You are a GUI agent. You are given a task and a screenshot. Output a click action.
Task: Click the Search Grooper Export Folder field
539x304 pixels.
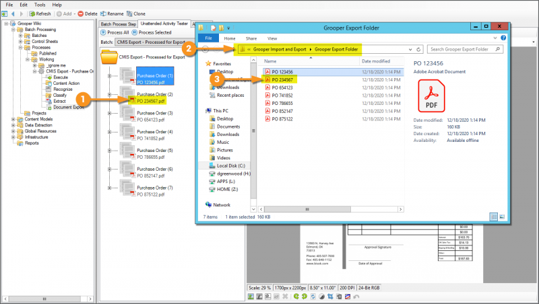click(x=465, y=49)
